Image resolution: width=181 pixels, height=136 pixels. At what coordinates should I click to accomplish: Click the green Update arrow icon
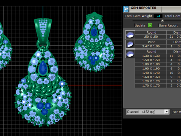[x=150, y=25]
